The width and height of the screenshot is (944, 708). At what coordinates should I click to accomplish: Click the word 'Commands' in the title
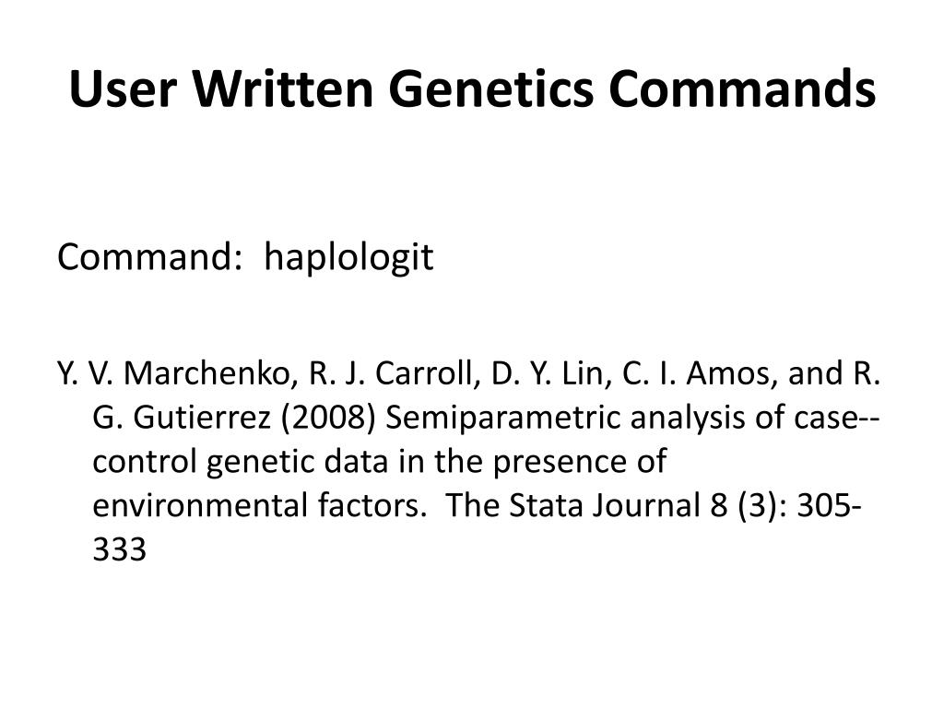point(742,88)
